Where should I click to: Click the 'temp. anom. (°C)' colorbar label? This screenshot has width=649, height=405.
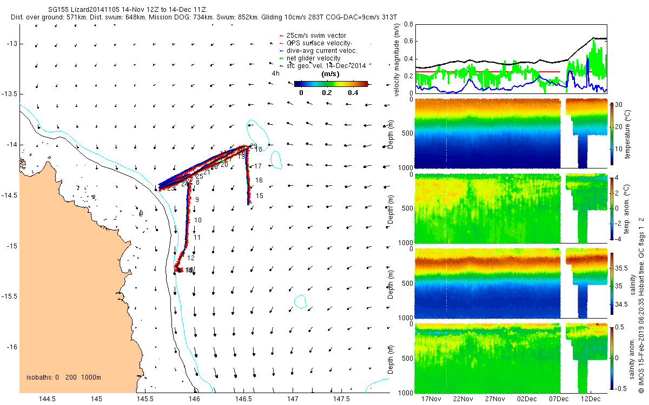(628, 208)
